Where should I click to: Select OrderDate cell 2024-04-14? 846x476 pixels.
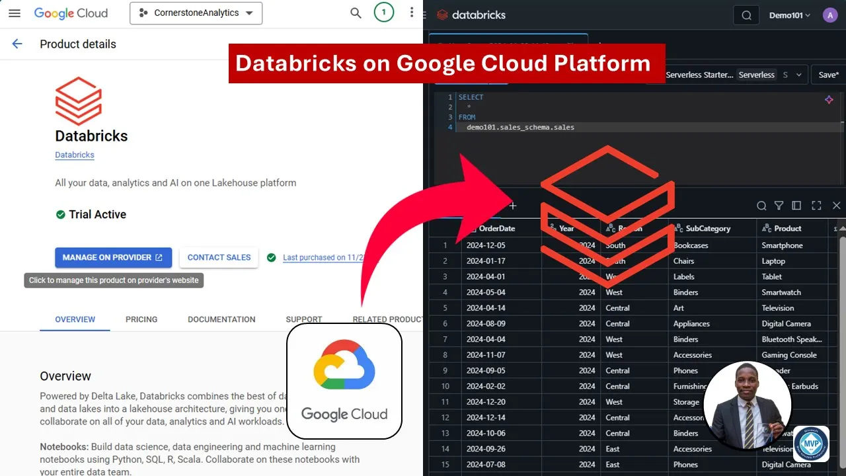point(502,308)
